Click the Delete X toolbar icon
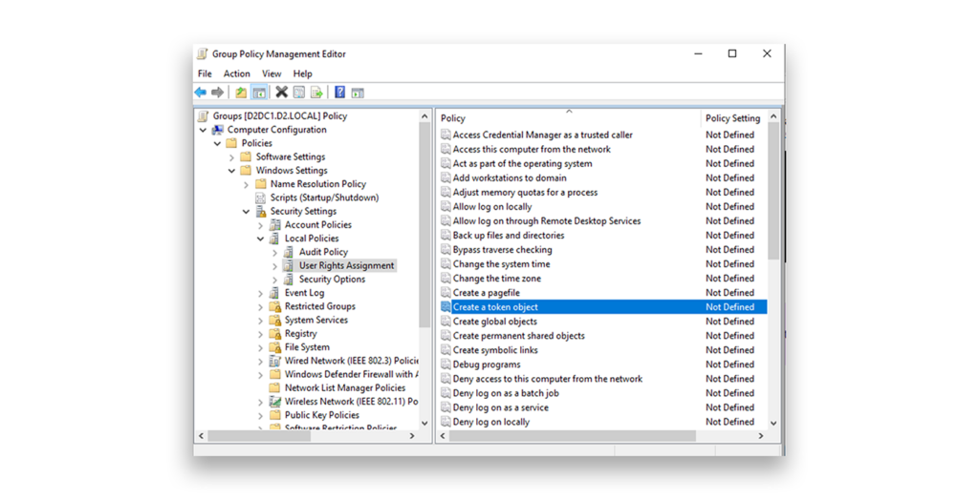This screenshot has width=979, height=500. point(282,93)
